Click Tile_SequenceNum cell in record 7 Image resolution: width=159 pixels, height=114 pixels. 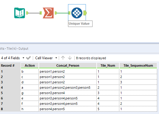tap(138, 104)
